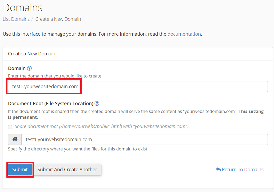Select the Create a New Domain breadcrumb

pyautogui.click(x=58, y=19)
